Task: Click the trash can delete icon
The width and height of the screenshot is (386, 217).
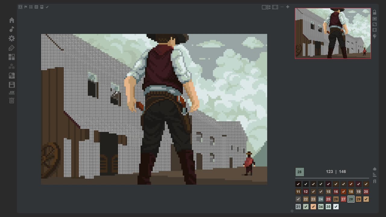Action: tap(11, 101)
